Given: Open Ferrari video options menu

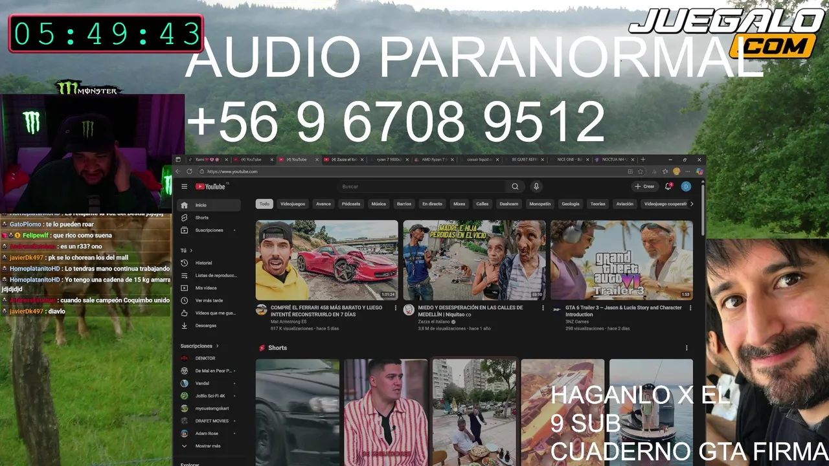Looking at the screenshot, I should coord(396,308).
